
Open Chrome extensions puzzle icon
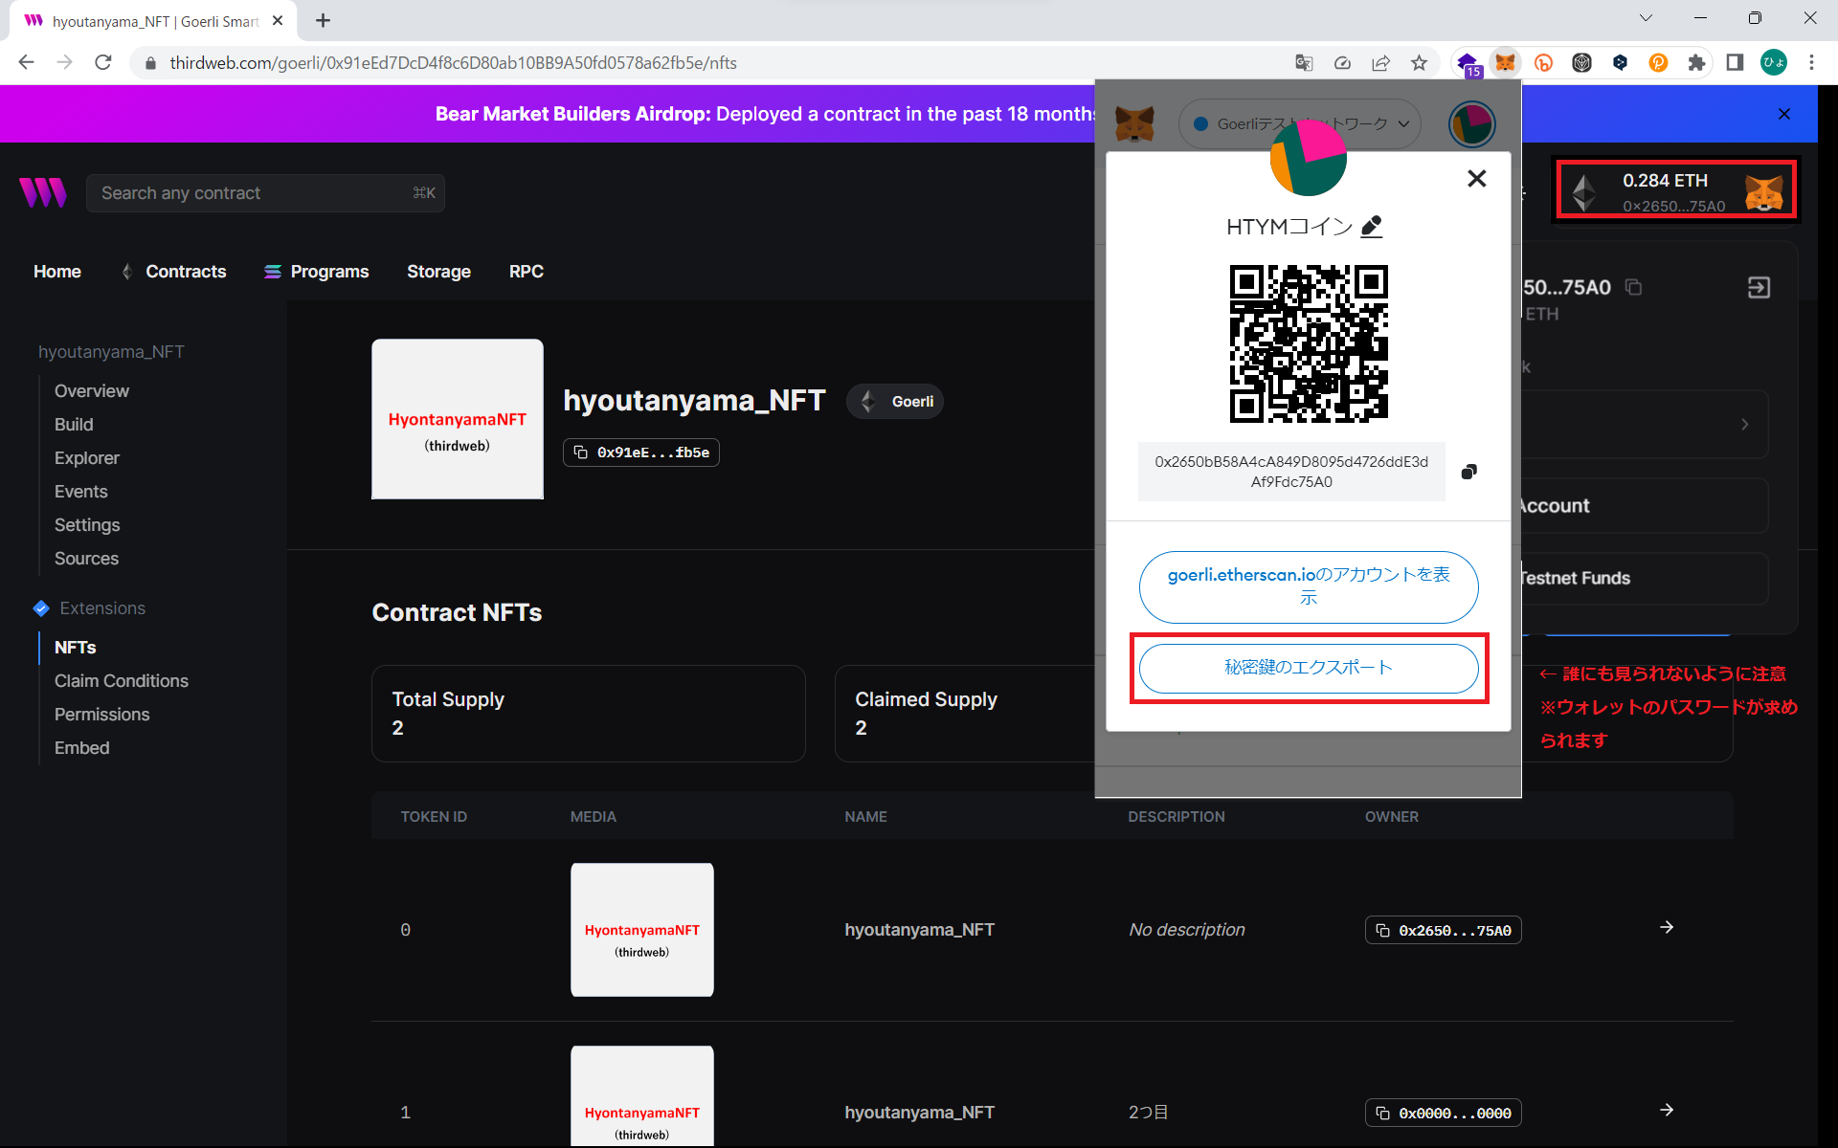pyautogui.click(x=1696, y=63)
